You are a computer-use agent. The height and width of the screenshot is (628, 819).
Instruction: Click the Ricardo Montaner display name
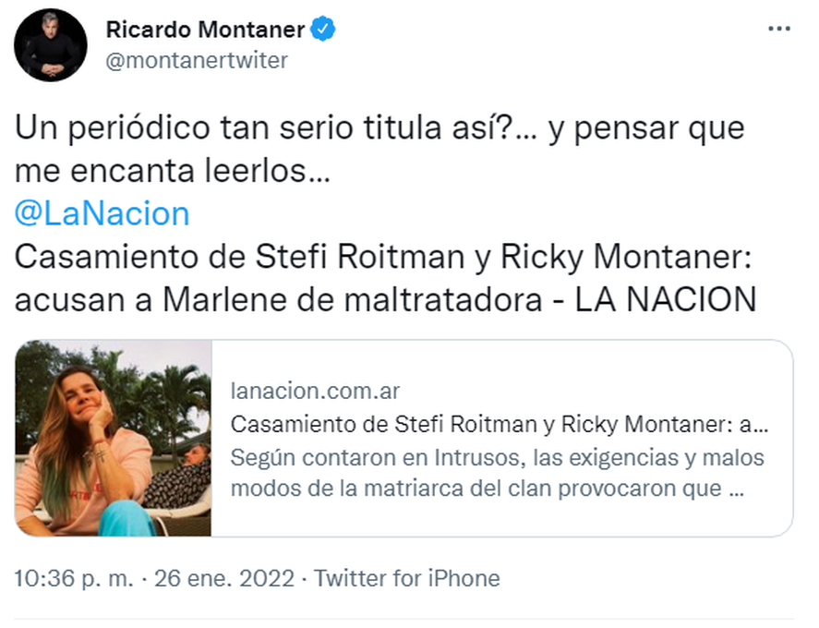[x=205, y=30]
